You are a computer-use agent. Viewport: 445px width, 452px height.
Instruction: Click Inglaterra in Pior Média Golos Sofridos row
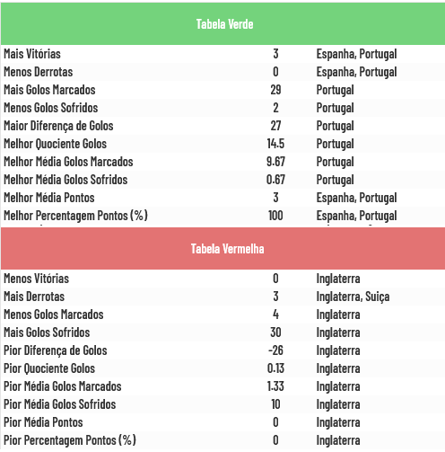[338, 404]
